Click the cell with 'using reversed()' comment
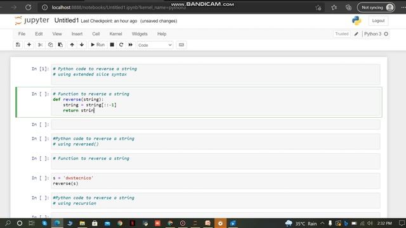Screen dimensions: 406x228 [216, 141]
